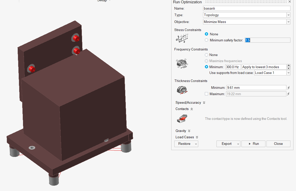Viewport: 296px width, 191px height.
Task: Select the left gray support leg
Action: pyautogui.click(x=14, y=151)
